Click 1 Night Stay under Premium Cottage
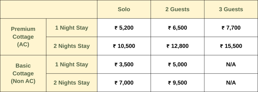 click(72, 27)
